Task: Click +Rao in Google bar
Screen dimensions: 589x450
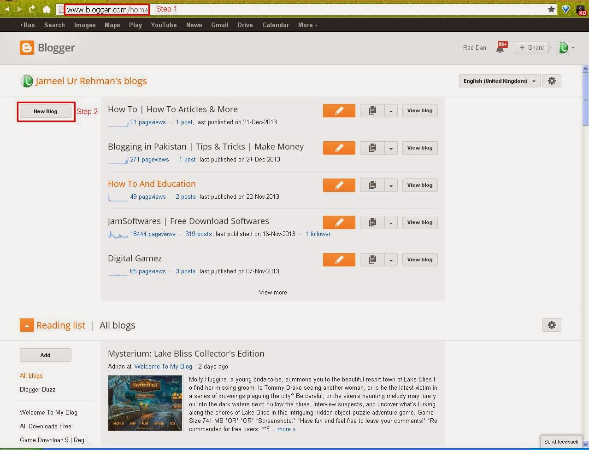Action: (27, 25)
